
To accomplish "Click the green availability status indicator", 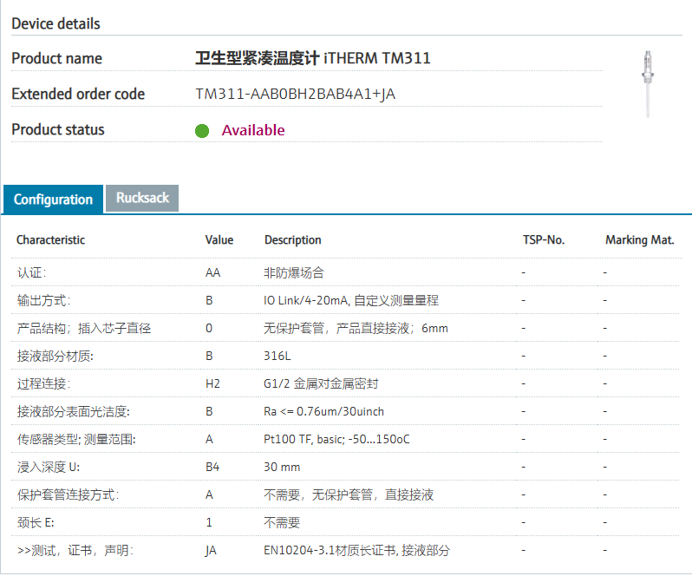I will pyautogui.click(x=202, y=131).
